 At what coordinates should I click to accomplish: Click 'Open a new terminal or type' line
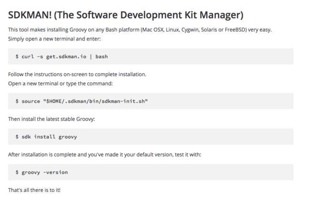tap(60, 83)
